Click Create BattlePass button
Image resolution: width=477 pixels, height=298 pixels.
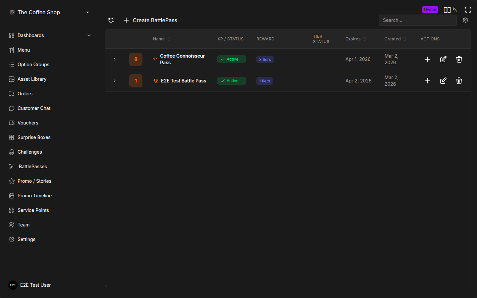[150, 20]
